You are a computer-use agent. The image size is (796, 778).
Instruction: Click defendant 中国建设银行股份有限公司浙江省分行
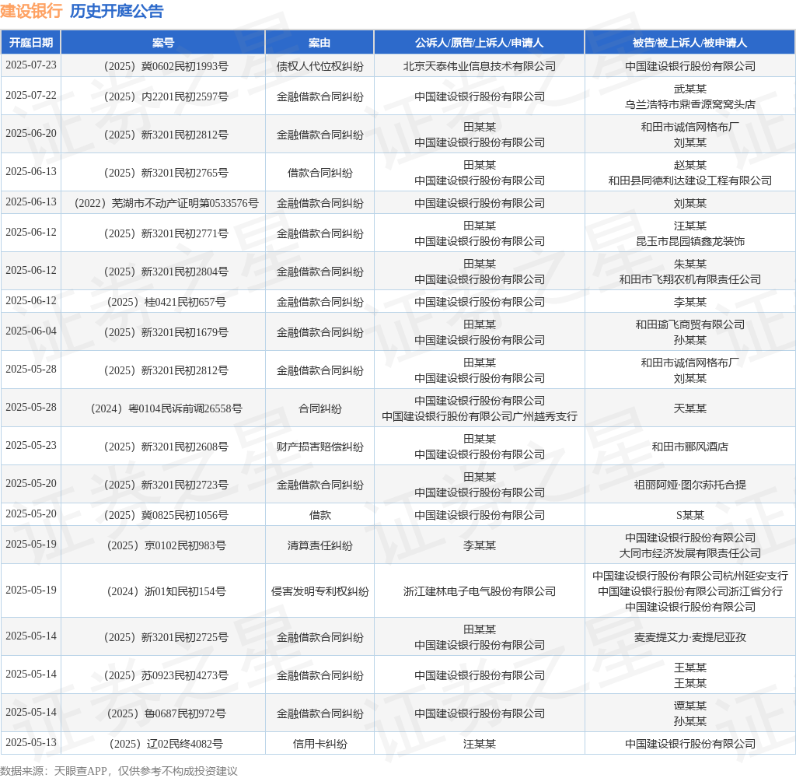690,591
